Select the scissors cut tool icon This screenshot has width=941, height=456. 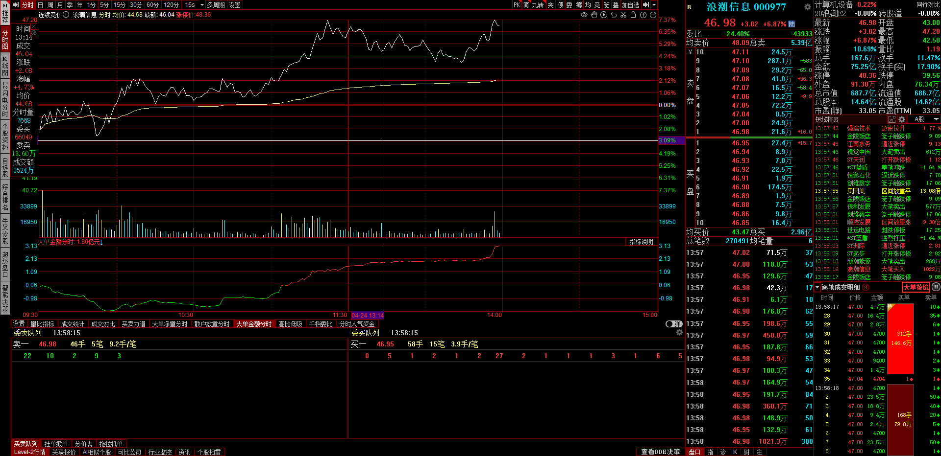click(x=623, y=15)
